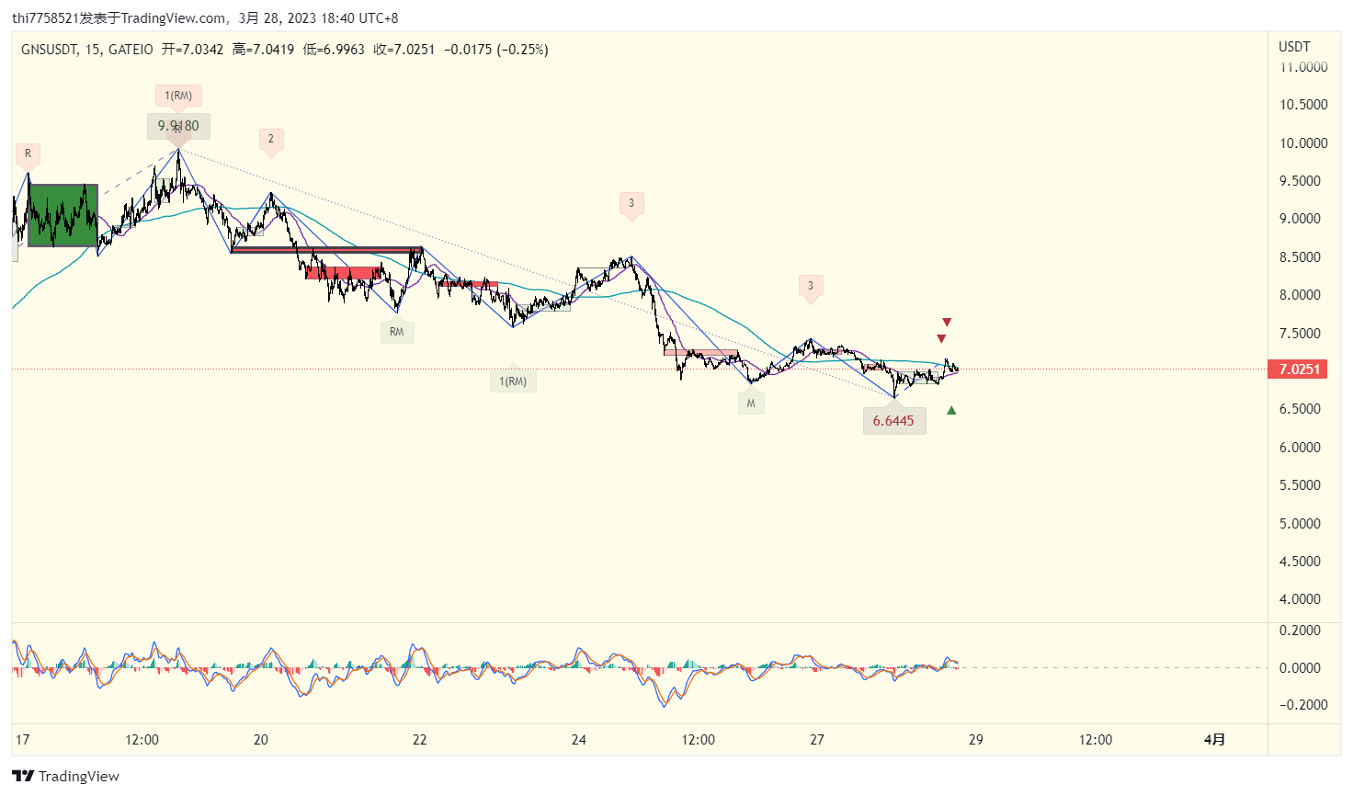Click the green up-triangle signal marker
The image size is (1353, 796).
click(951, 410)
